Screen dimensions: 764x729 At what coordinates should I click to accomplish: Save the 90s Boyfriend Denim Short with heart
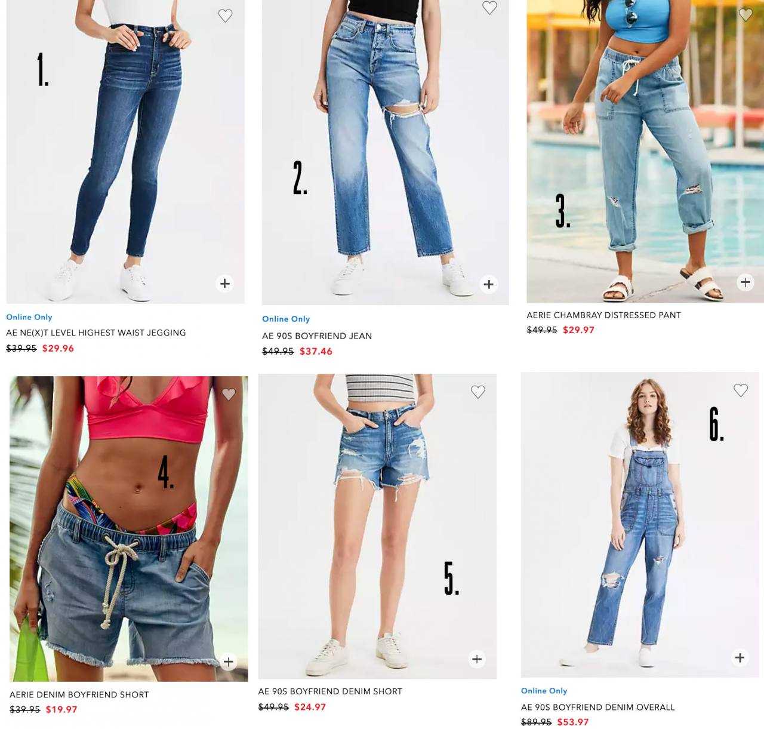(478, 392)
